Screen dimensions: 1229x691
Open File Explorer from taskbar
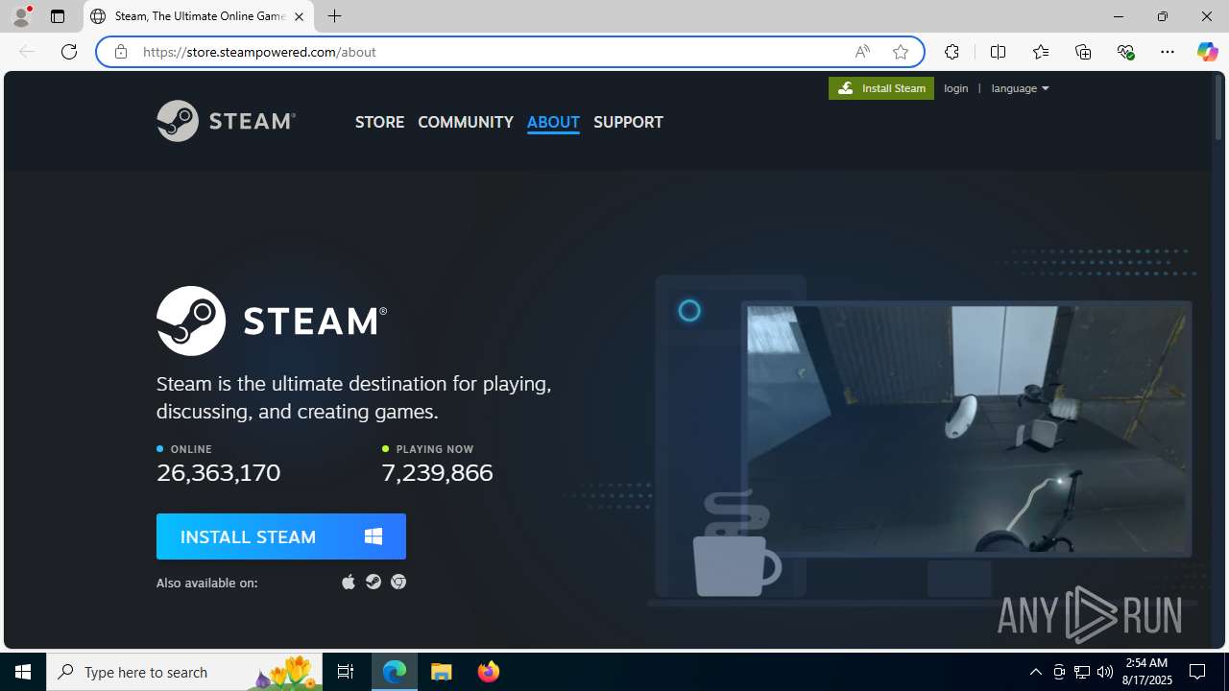(x=442, y=672)
